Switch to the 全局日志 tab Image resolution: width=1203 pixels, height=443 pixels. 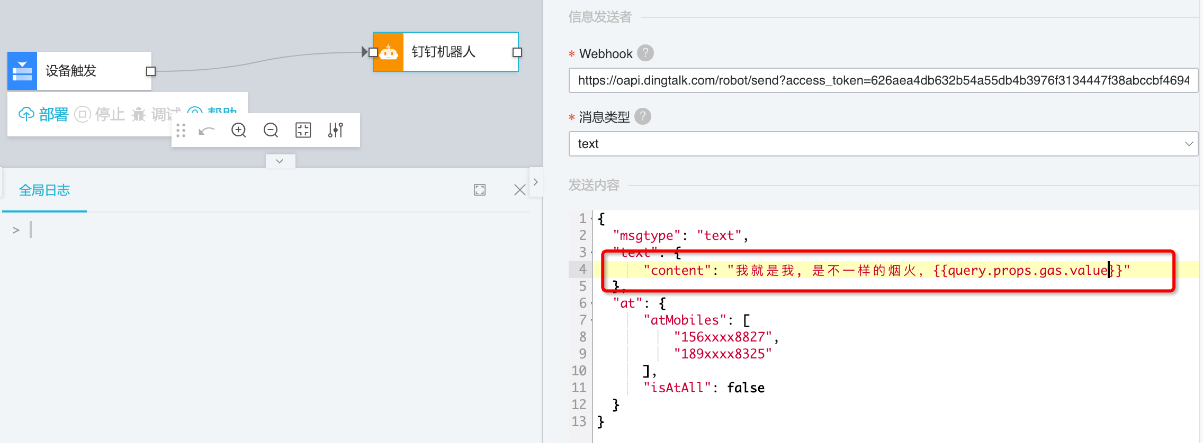click(x=44, y=190)
